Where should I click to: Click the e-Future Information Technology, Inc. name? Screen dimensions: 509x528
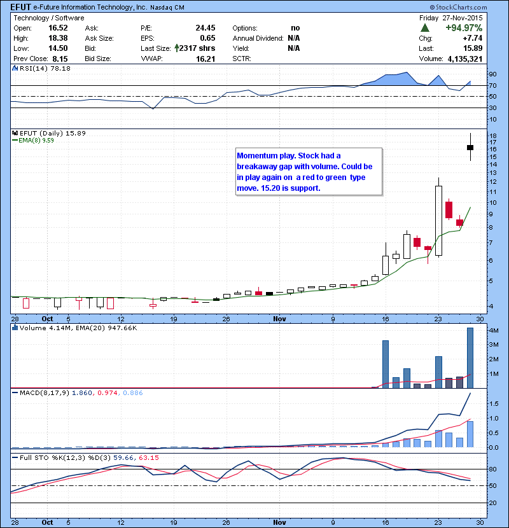coord(90,7)
